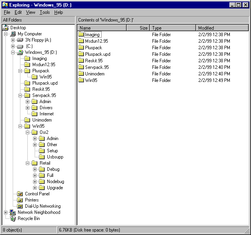Sort by the Type column header
Screen dimensions: 251x235
(173, 28)
